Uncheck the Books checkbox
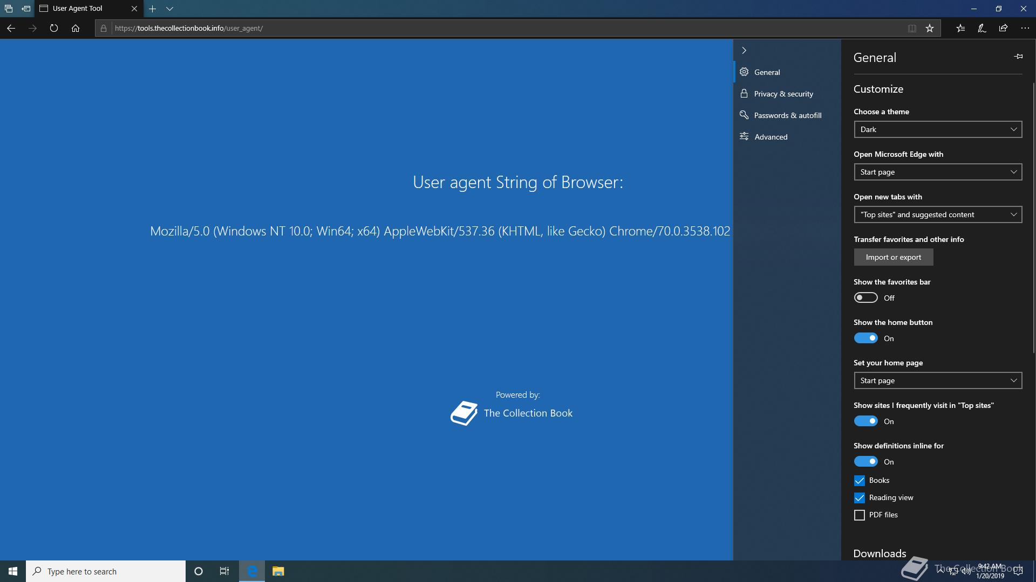Image resolution: width=1036 pixels, height=582 pixels. point(860,480)
